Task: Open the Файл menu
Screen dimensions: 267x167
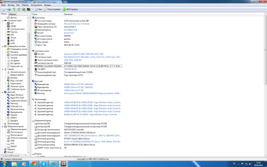Action: [x=4, y=5]
